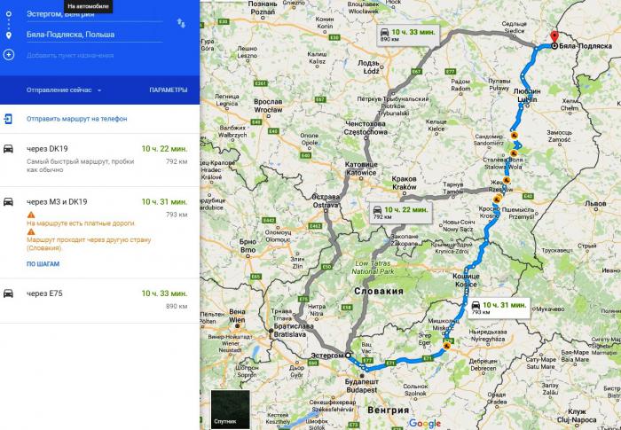Click the Эстергом origin marker on map
Image resolution: width=621 pixels, height=430 pixels.
348,356
